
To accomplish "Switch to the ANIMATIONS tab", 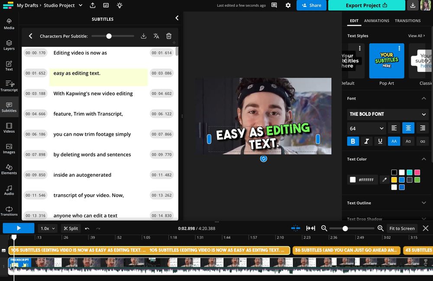I will pos(377,20).
